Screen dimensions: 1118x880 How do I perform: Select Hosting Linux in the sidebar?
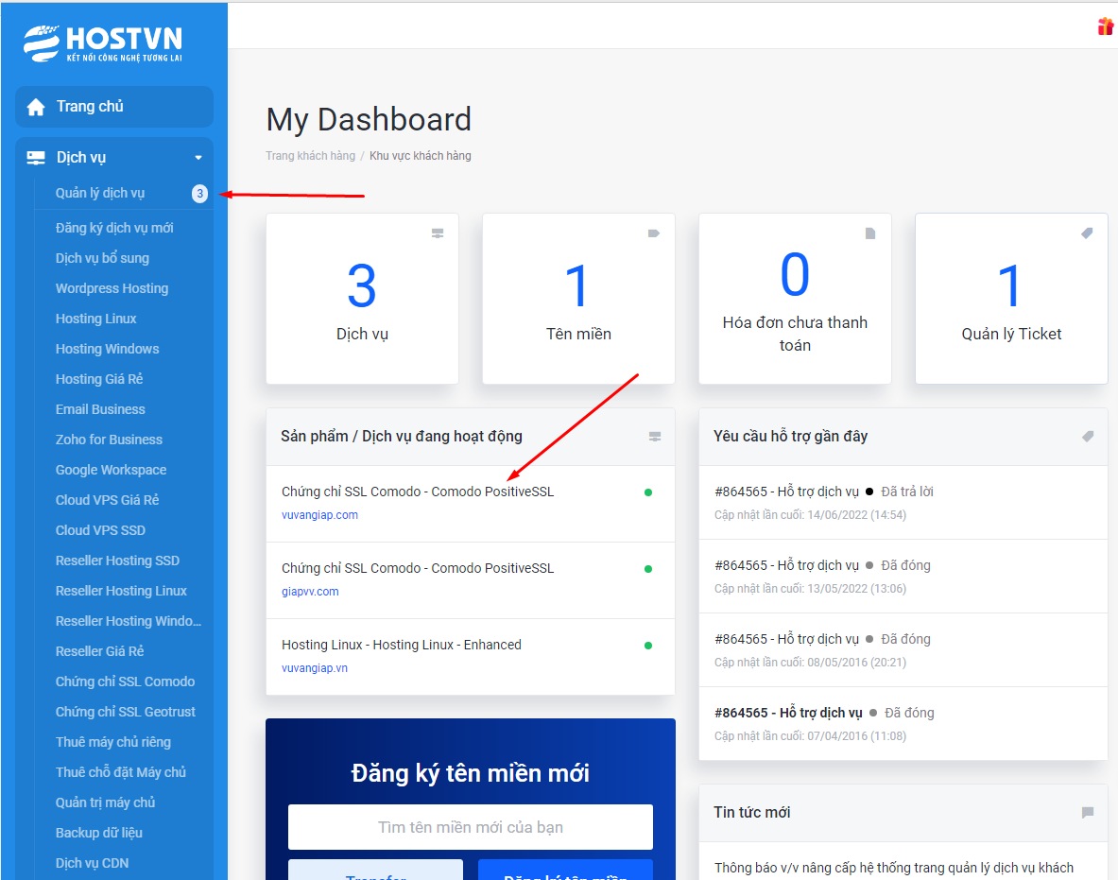coord(95,319)
